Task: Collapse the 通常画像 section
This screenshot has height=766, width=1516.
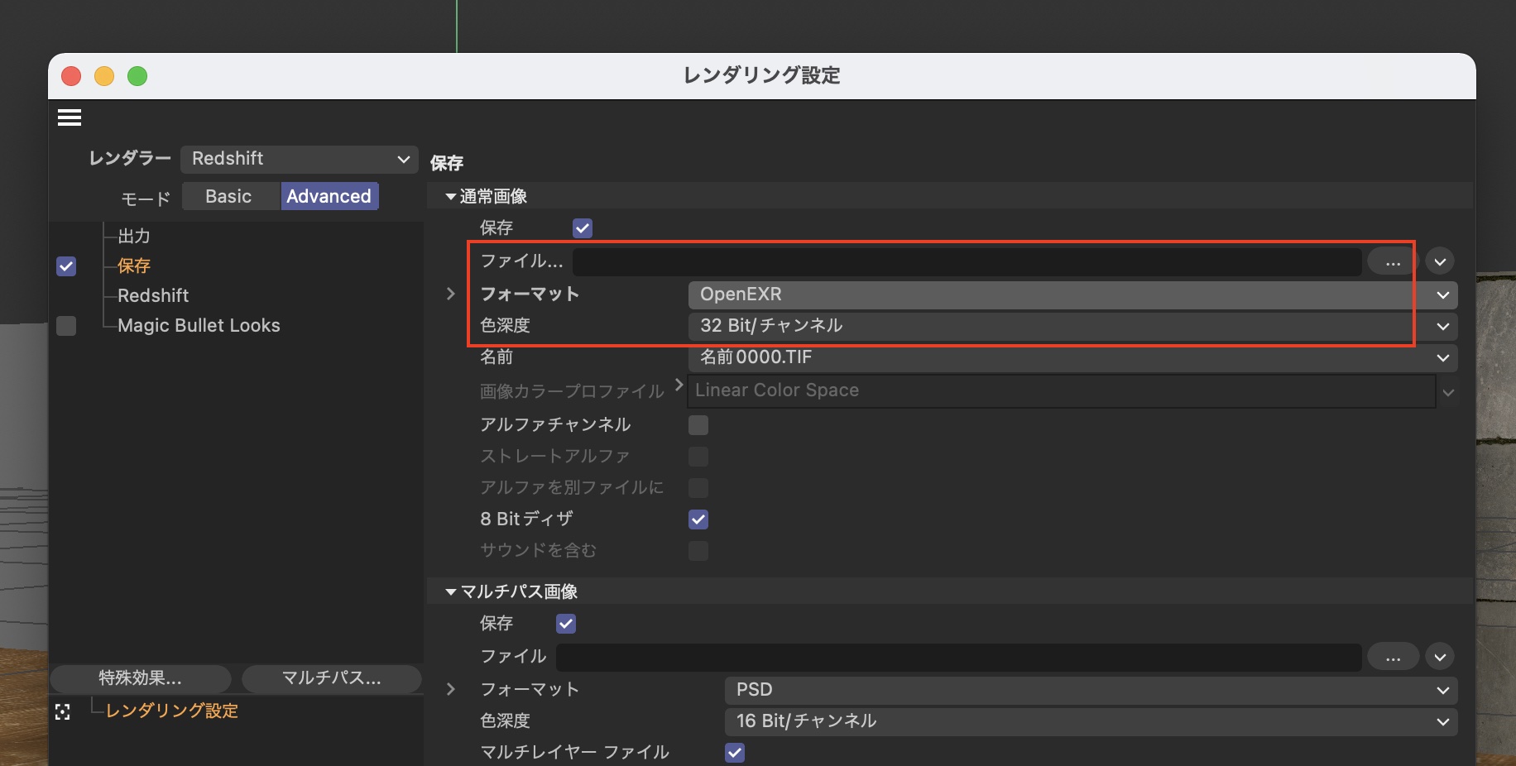Action: pos(451,197)
